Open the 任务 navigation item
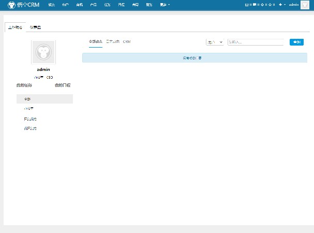Image resolution: width=314 pixels, height=233 pixels. (107, 5)
